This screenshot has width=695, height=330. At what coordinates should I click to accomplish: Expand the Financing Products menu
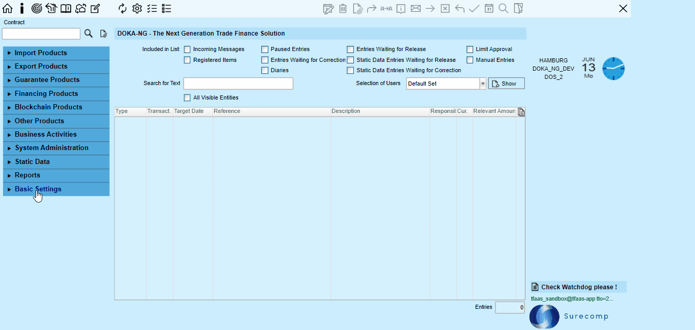coord(56,94)
